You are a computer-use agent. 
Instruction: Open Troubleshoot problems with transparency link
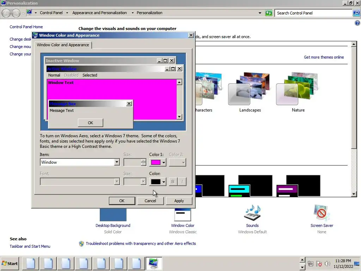(x=141, y=243)
